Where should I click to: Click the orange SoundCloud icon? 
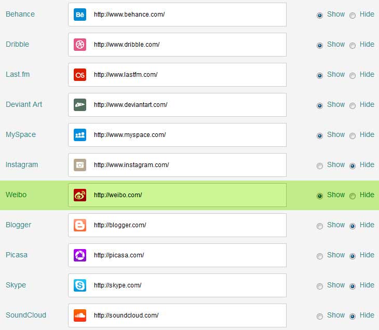80,315
